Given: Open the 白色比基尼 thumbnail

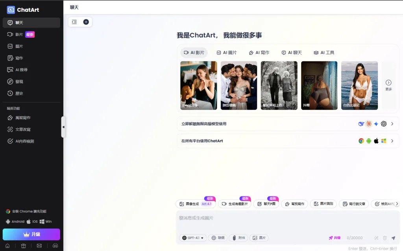Looking at the screenshot, I should point(360,85).
